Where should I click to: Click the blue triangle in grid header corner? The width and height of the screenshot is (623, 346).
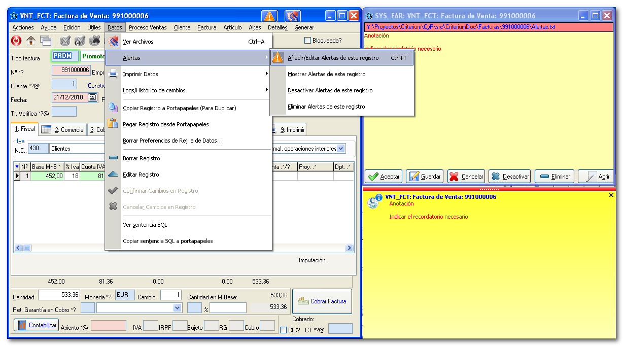(x=17, y=166)
